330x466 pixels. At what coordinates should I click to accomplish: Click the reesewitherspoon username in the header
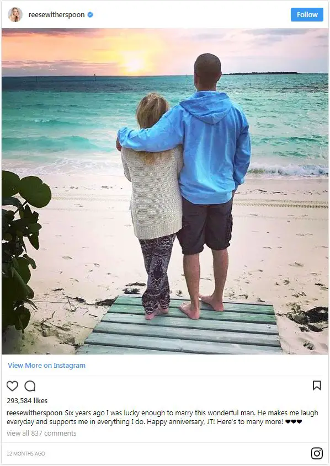56,14
